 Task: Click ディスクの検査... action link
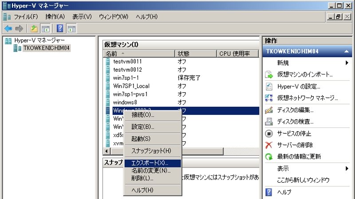click(x=295, y=122)
